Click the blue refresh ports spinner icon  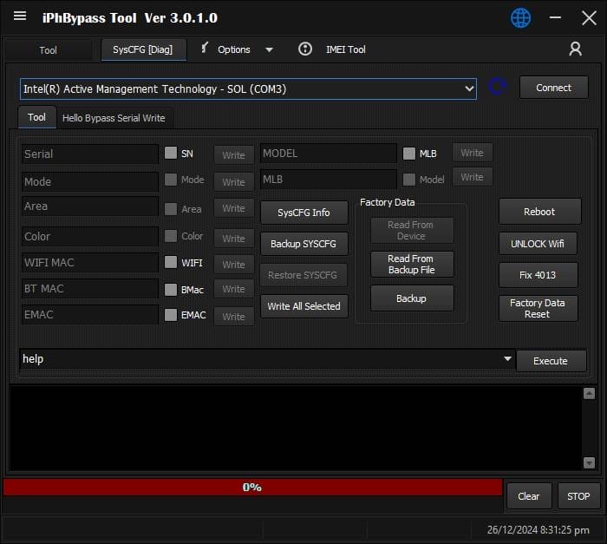[x=497, y=86]
